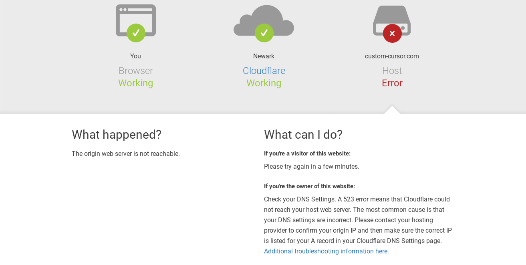
Task: Open the Cloudflare link
Action: coord(264,71)
